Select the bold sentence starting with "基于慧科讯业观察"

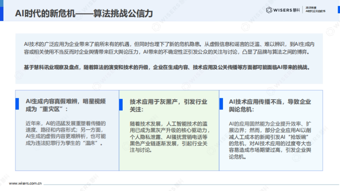click(x=169, y=67)
